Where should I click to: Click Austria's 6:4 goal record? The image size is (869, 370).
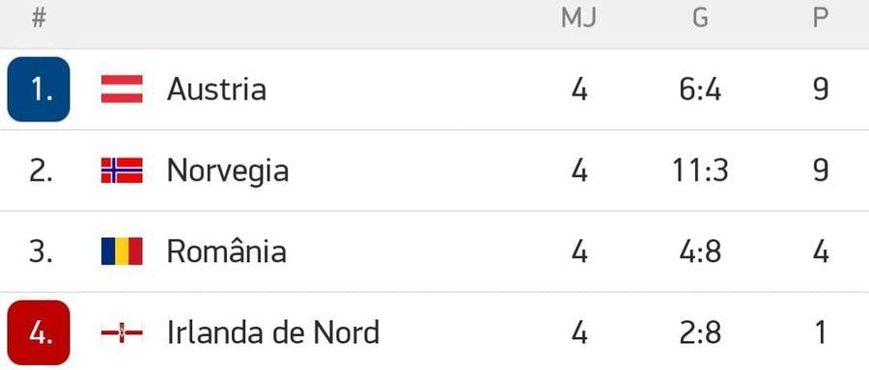click(x=700, y=89)
